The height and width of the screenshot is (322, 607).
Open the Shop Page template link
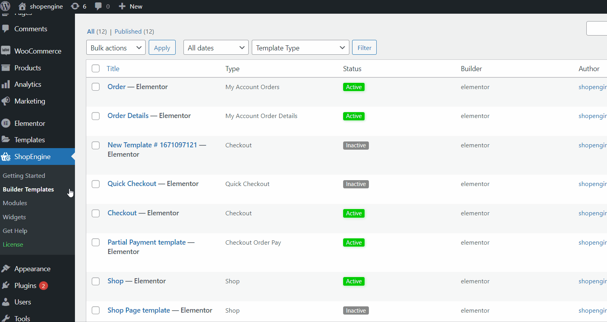(x=139, y=310)
